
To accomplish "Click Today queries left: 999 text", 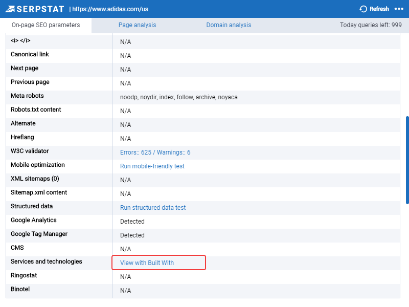I will [x=371, y=25].
